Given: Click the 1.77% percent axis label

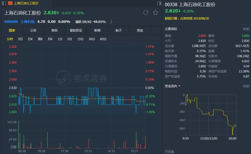Looking at the screenshot, I should tap(150, 47).
